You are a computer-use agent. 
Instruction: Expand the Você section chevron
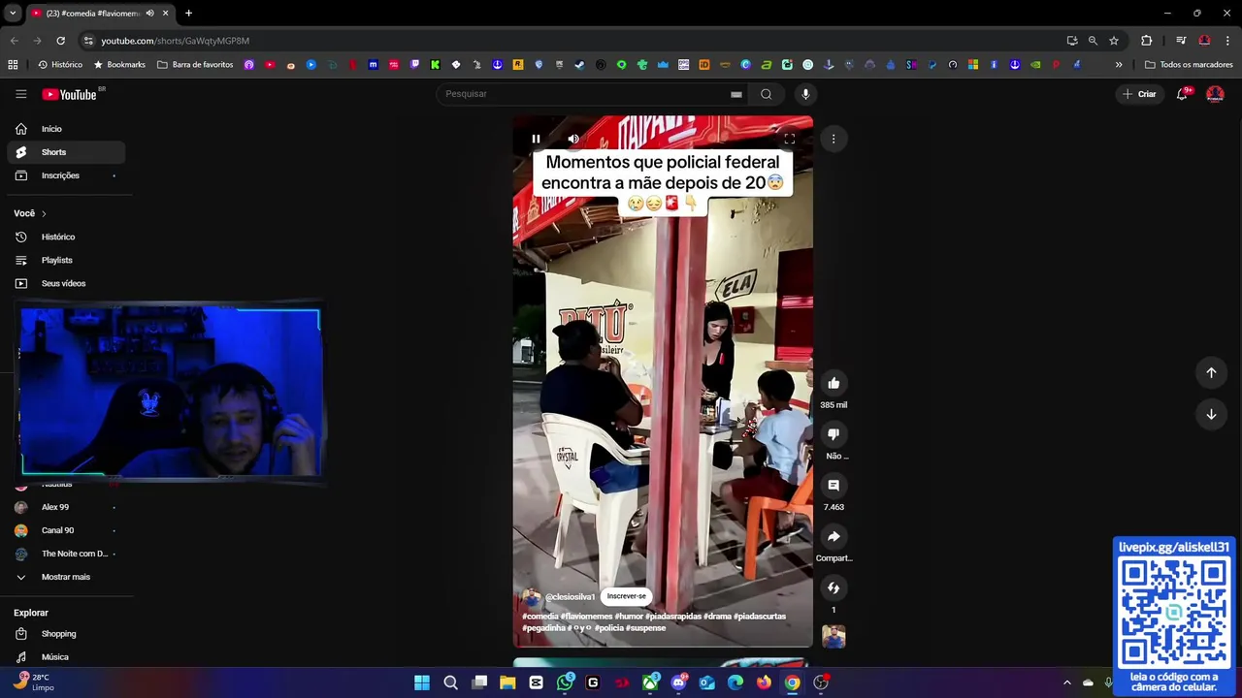click(44, 213)
